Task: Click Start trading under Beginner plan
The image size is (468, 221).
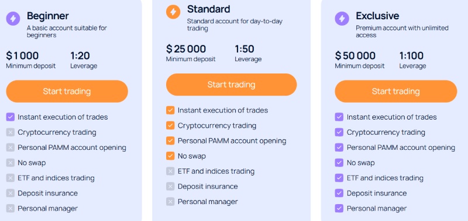Action: point(67,92)
